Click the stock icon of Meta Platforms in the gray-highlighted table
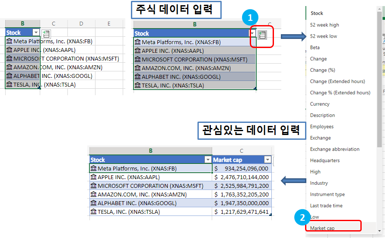The image size is (385, 238). [138, 42]
